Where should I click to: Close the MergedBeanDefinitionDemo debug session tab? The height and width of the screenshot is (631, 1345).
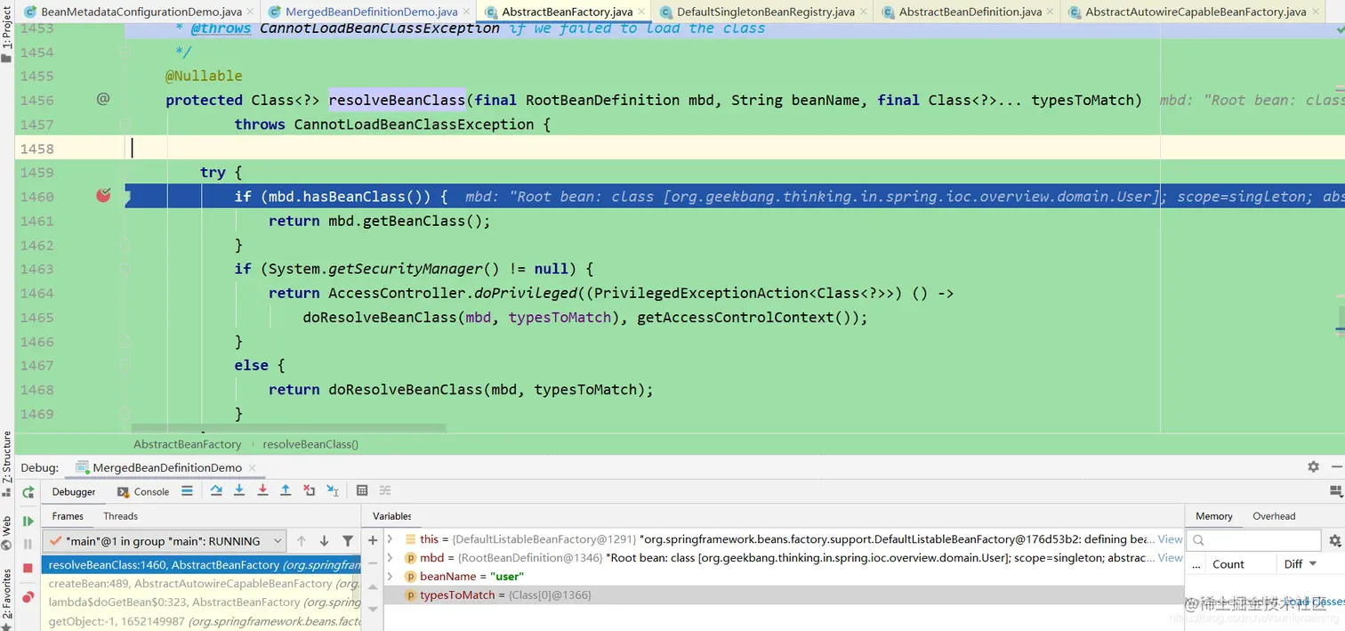[x=252, y=467]
